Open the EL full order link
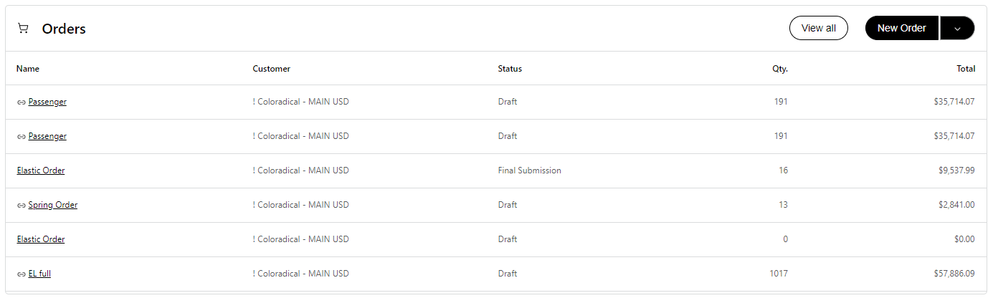The width and height of the screenshot is (993, 298). [39, 274]
